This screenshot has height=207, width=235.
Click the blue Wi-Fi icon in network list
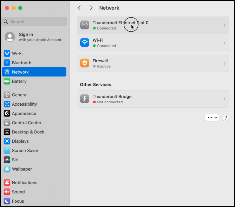coord(85,43)
